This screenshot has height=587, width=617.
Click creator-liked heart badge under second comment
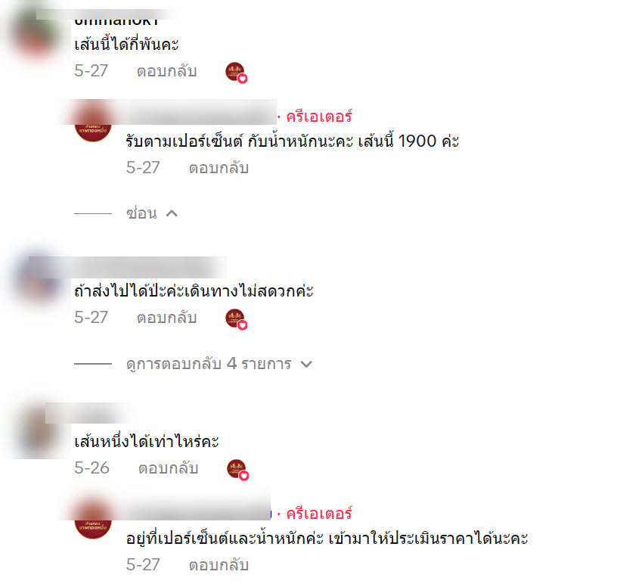coord(236,319)
